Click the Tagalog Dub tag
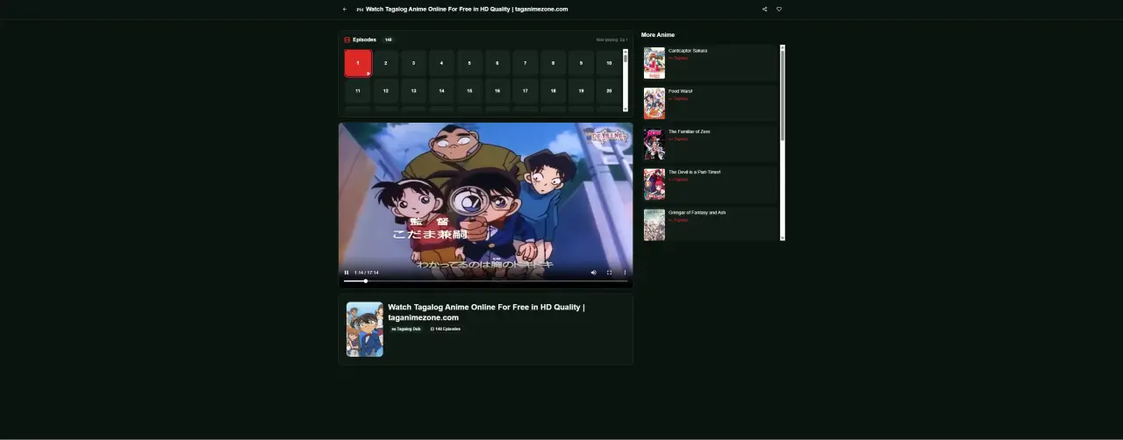Screen dimensions: 1123x440 [x=406, y=329]
